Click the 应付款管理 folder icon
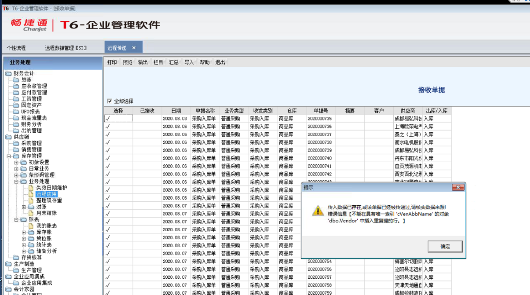This screenshot has width=530, height=295. (x=16, y=93)
